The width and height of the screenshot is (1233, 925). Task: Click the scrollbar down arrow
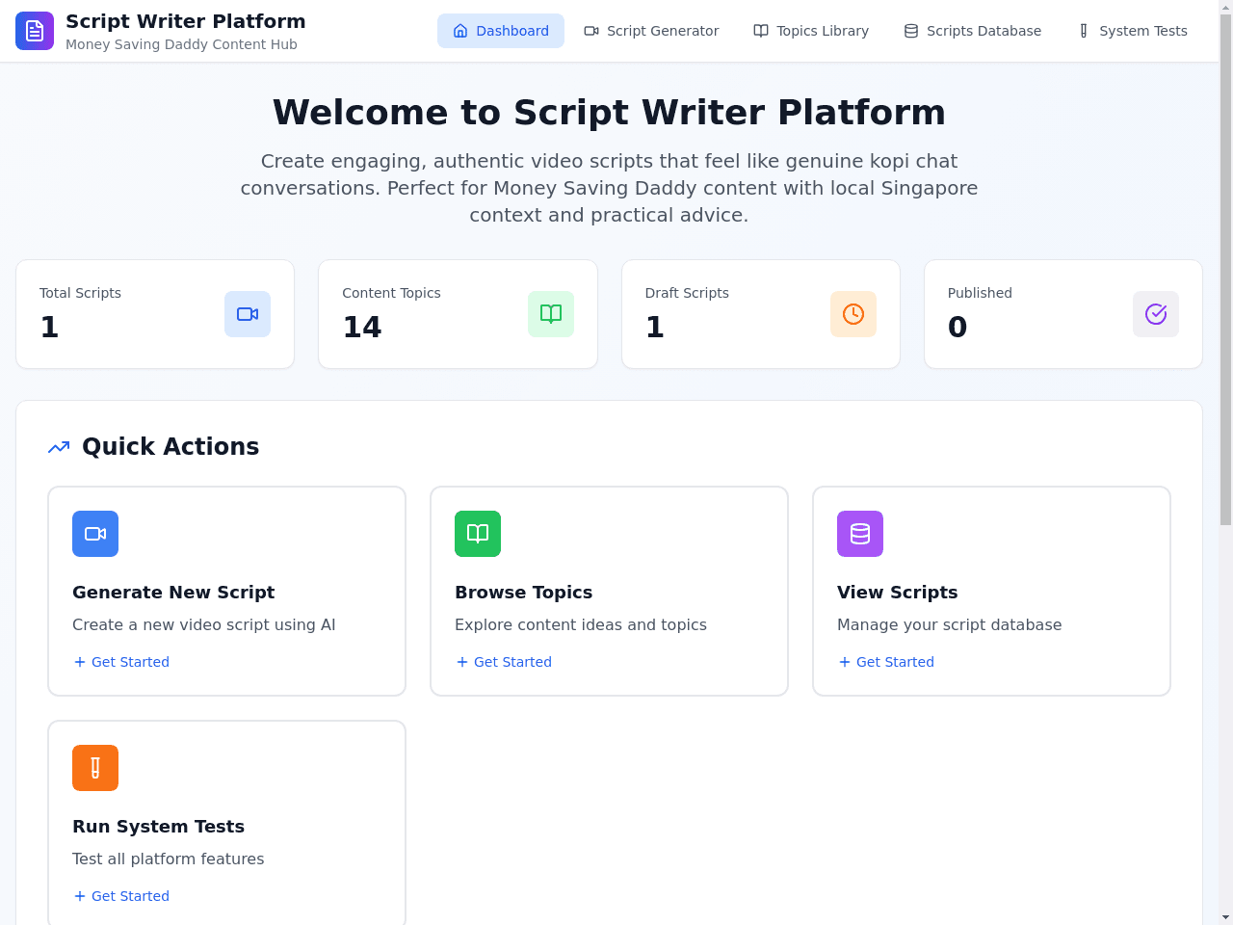pos(1225,917)
